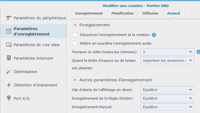Click info icon beside Désactiver l'enregistrement
The width and height of the screenshot is (200, 113).
(x=154, y=35)
